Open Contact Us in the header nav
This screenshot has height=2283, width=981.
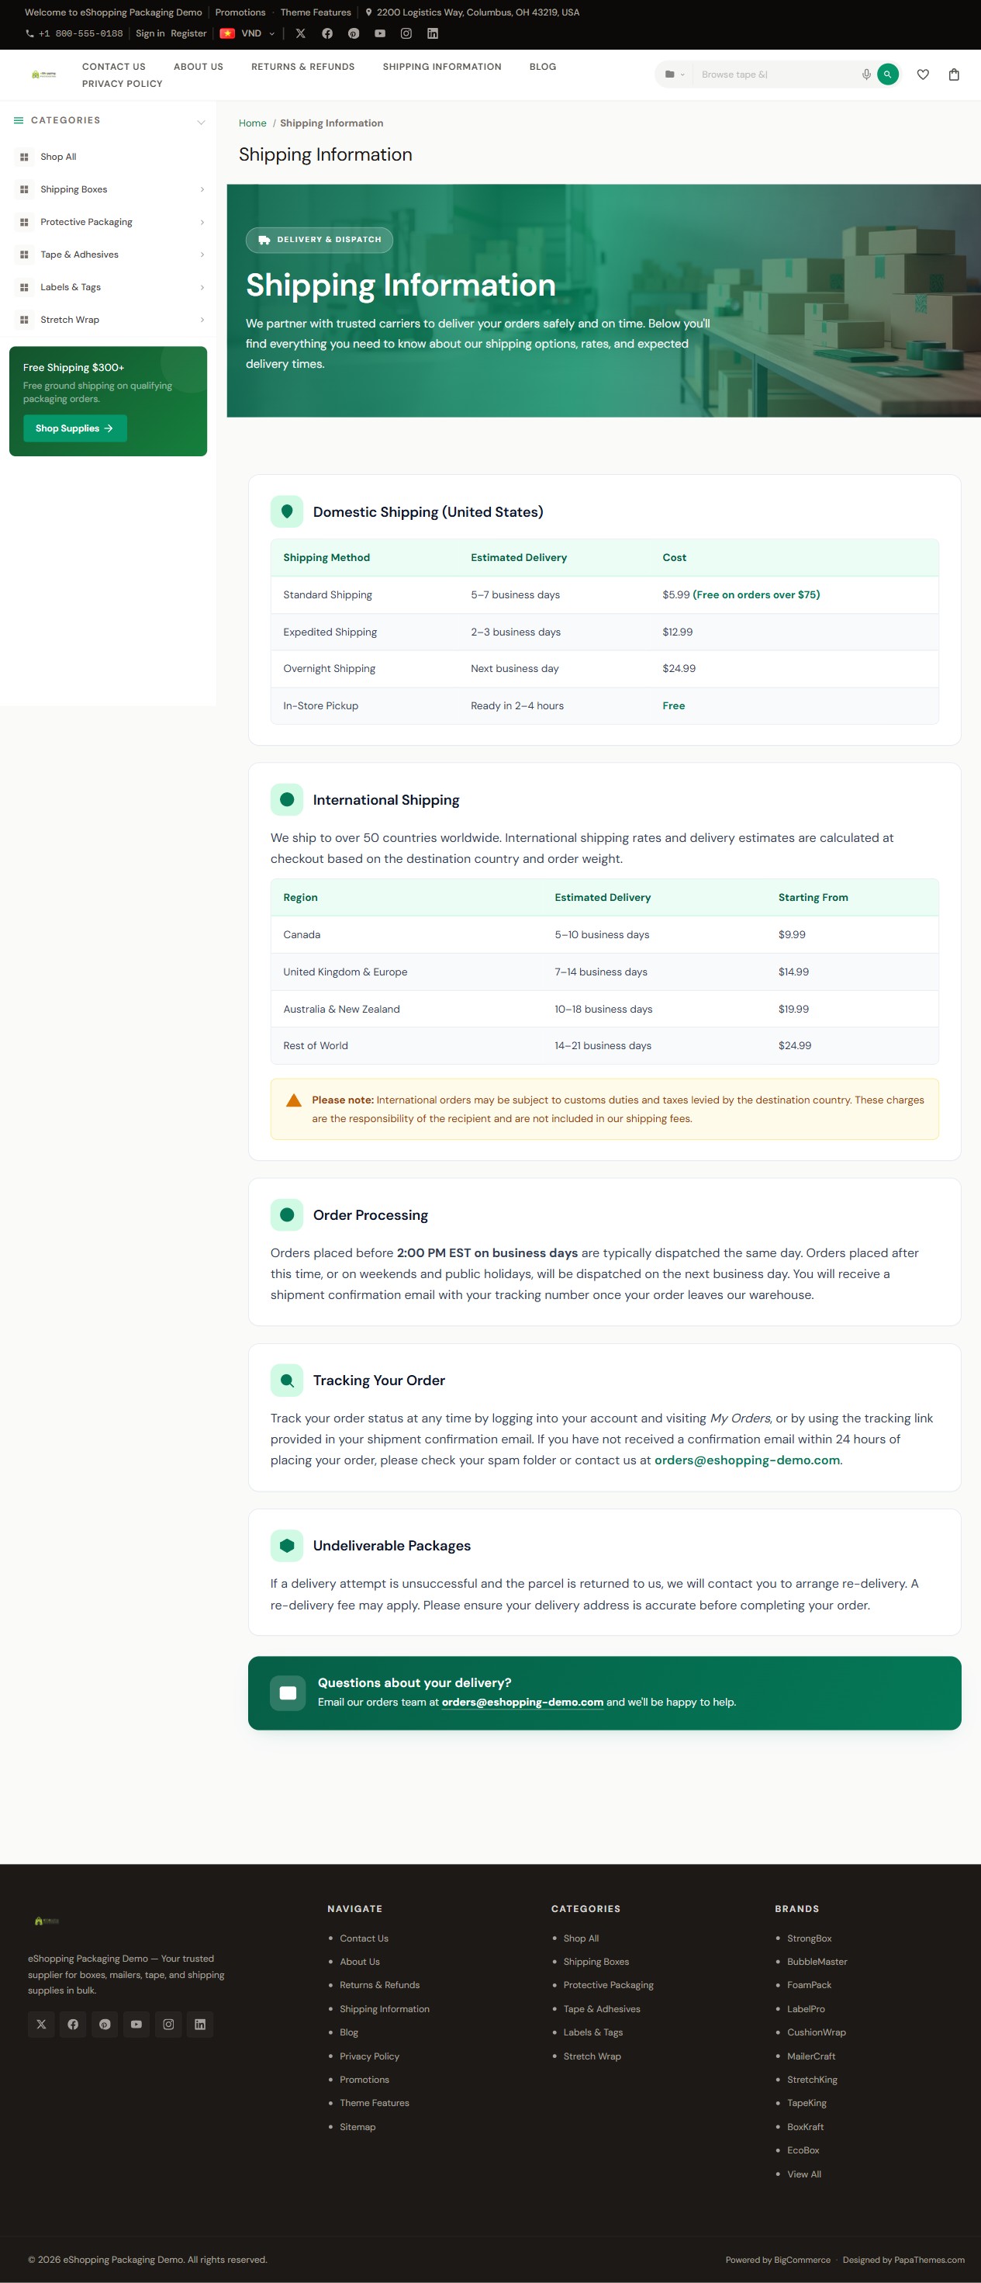113,67
